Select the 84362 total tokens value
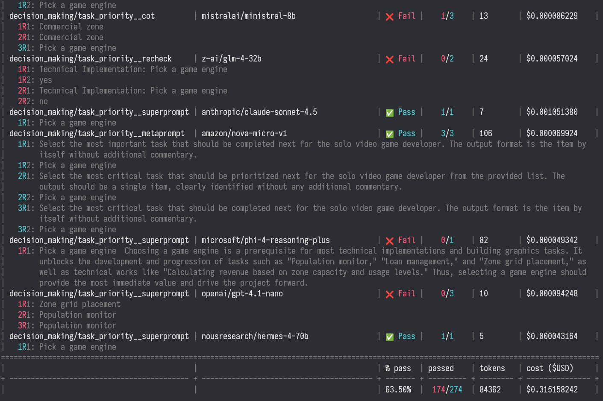The image size is (603, 401). point(490,389)
